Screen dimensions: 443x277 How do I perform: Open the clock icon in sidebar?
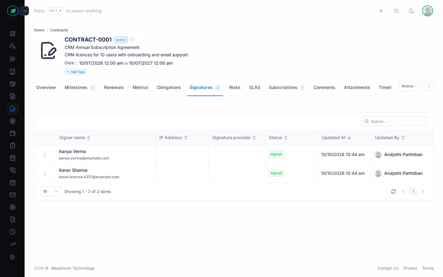click(x=13, y=232)
